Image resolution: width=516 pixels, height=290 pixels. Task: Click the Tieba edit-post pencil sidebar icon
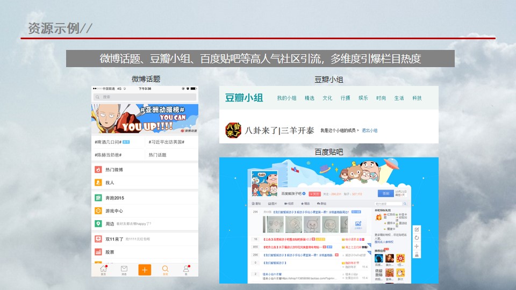click(417, 229)
